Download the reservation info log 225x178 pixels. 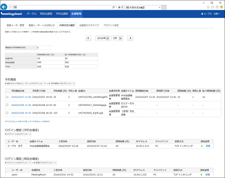click(62, 83)
